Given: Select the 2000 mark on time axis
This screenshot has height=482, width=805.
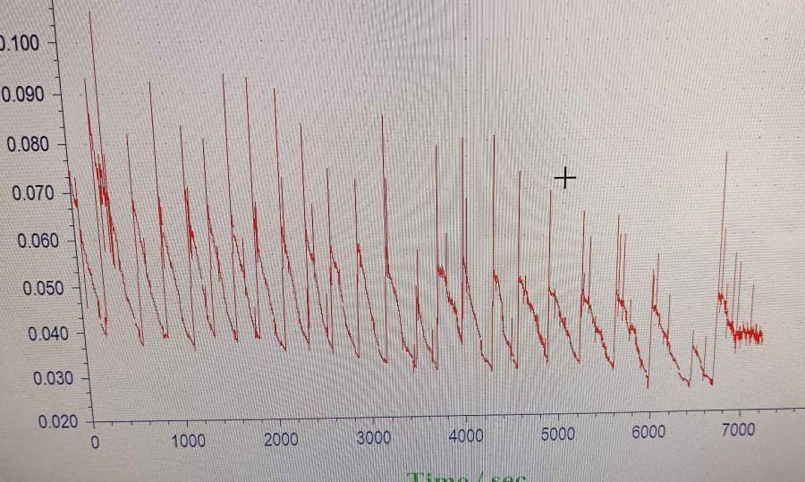Looking at the screenshot, I should [x=280, y=439].
